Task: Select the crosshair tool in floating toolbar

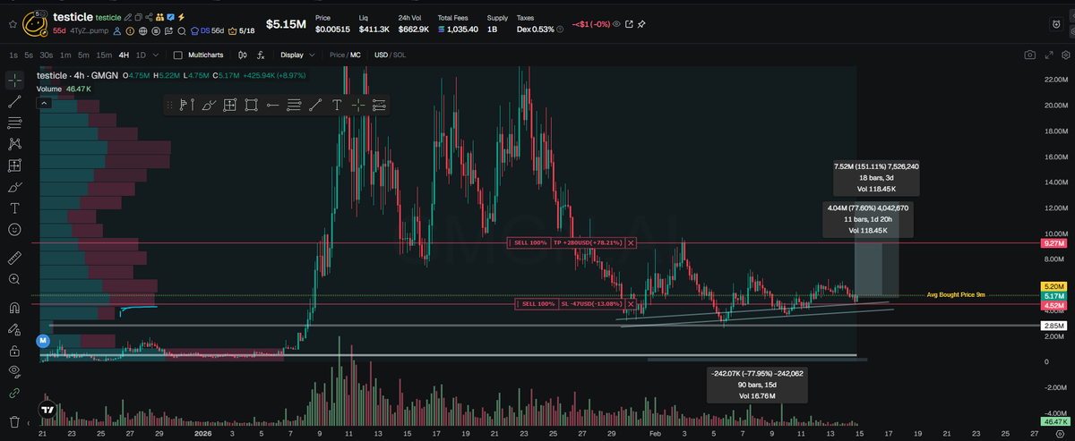Action: point(358,106)
